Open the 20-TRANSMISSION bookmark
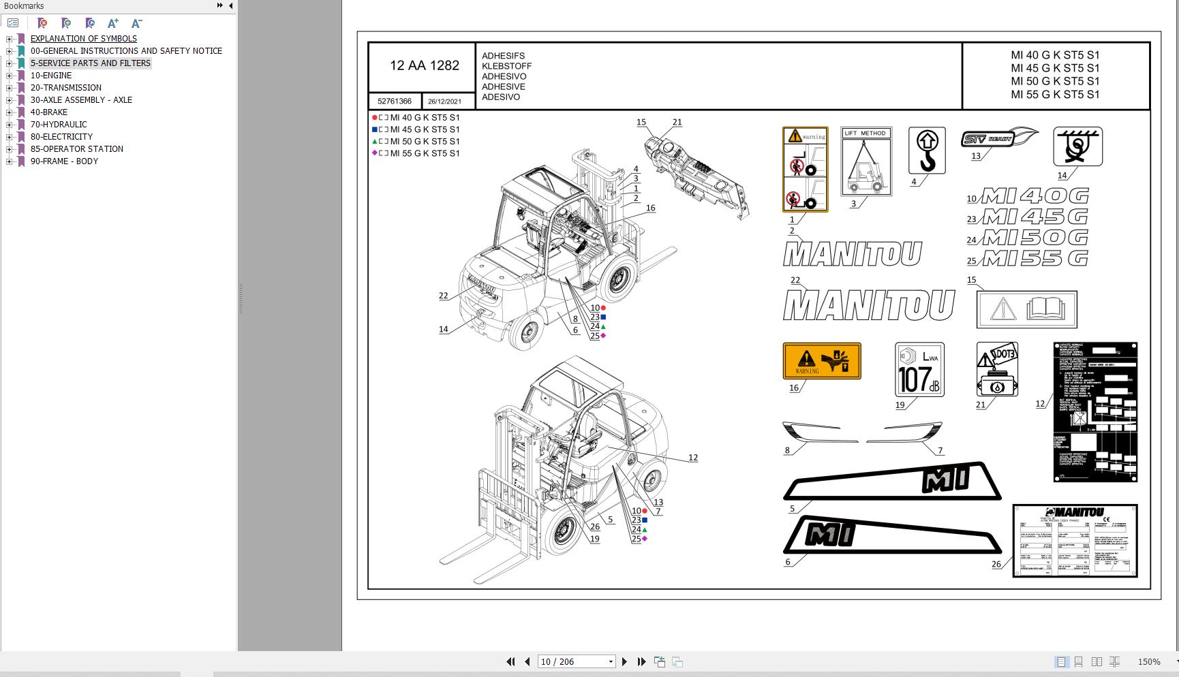The image size is (1179, 677). click(65, 88)
